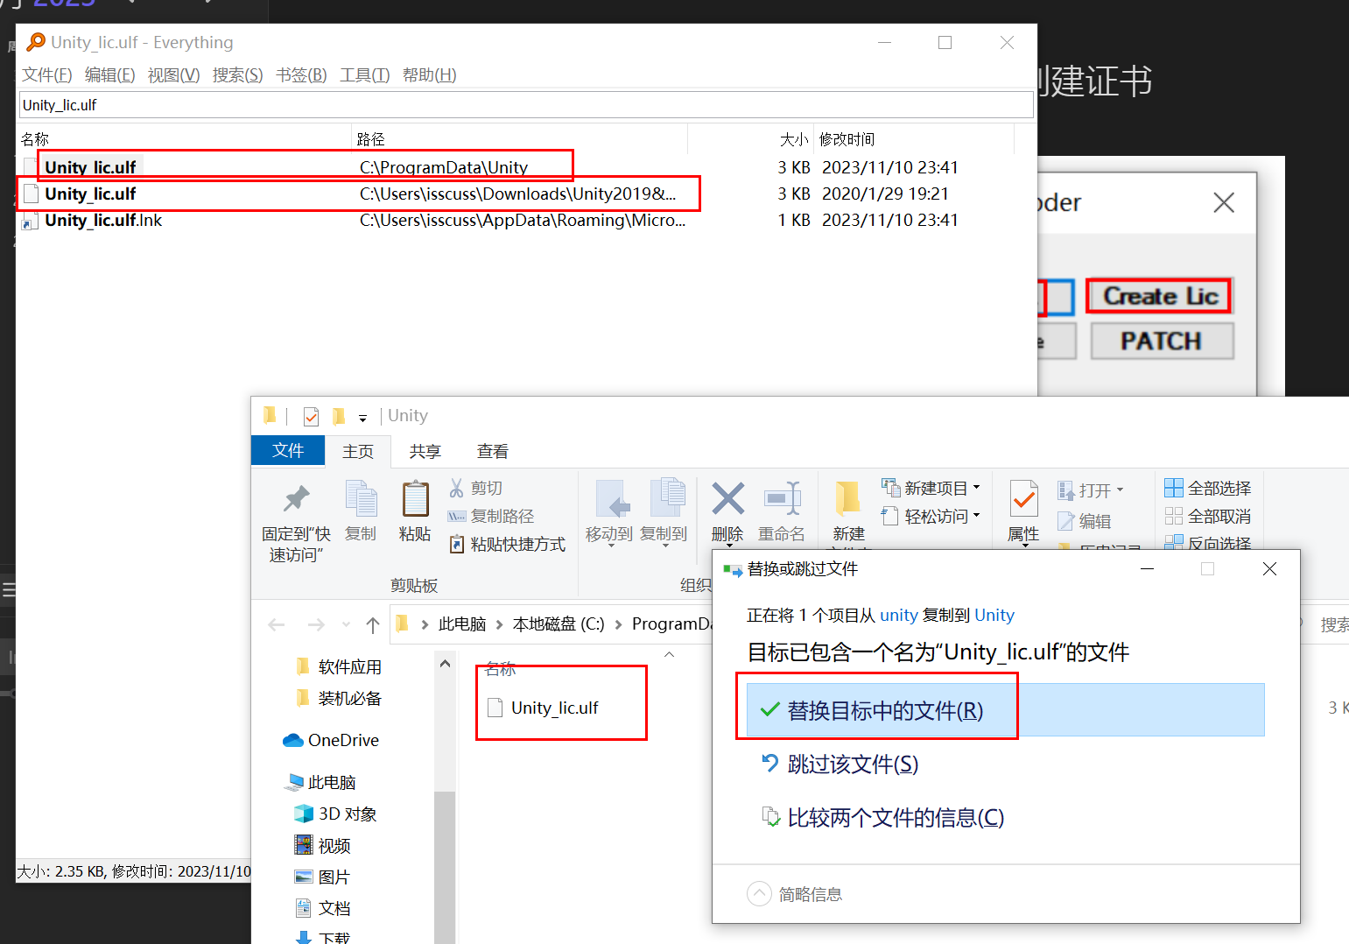Screen dimensions: 1349x944
Task: Click Copy path (复制路径) option
Action: (x=491, y=516)
